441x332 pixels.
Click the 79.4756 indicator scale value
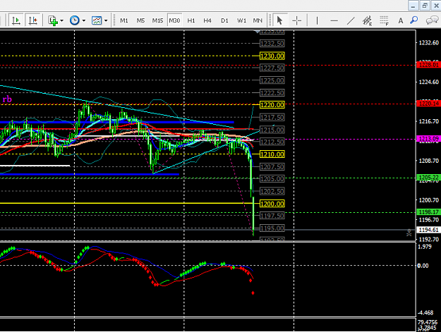pyautogui.click(x=428, y=322)
